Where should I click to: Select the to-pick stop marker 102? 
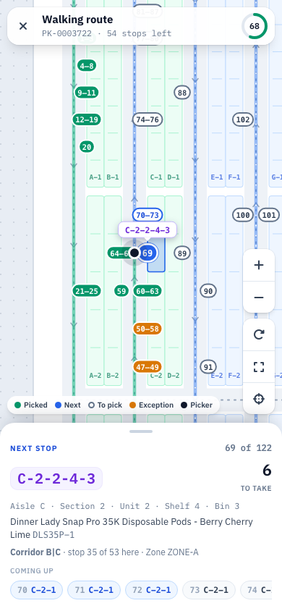coord(243,119)
